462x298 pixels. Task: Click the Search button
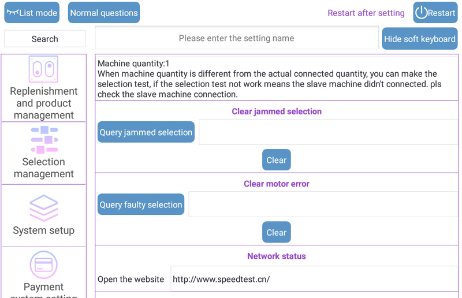click(x=45, y=39)
